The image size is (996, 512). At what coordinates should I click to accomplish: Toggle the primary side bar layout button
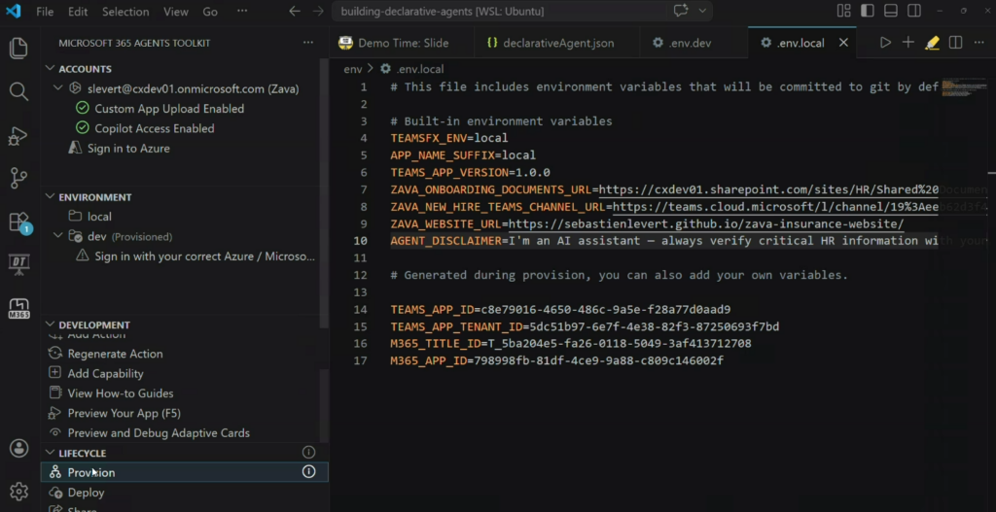coord(868,12)
